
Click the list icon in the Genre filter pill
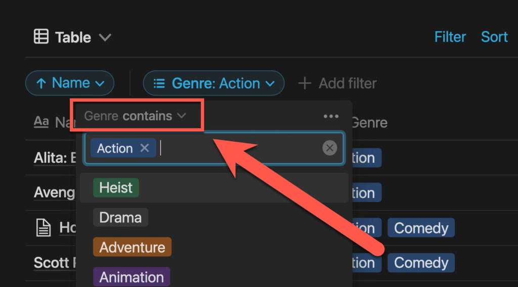coord(159,83)
